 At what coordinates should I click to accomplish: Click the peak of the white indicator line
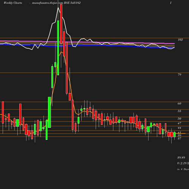coord(58,8)
